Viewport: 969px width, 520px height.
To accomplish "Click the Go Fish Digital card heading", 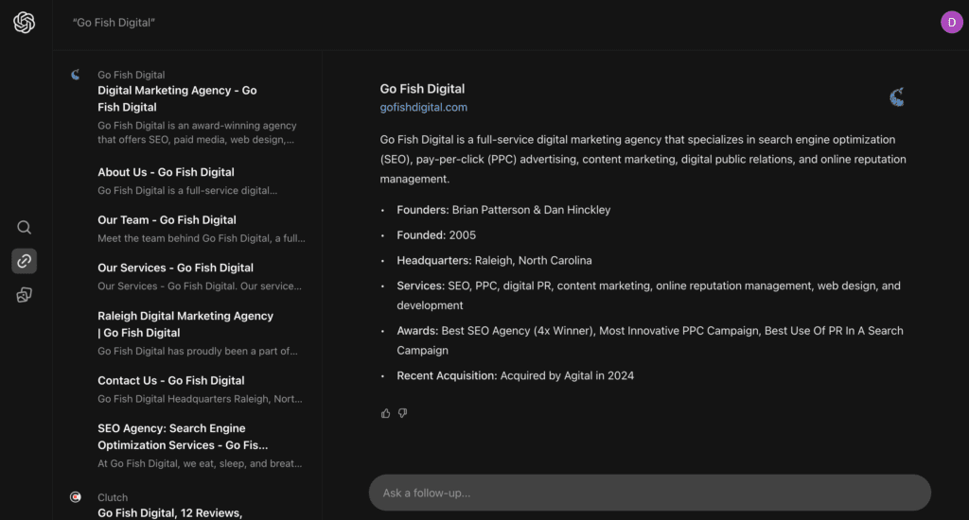I will point(422,89).
